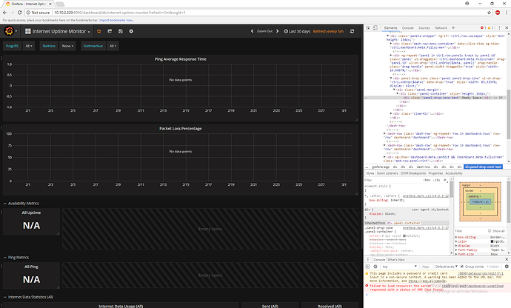Screen dimensions: 511x308
Task: Refresh the dashboard with the sync icon
Action: click(352, 31)
